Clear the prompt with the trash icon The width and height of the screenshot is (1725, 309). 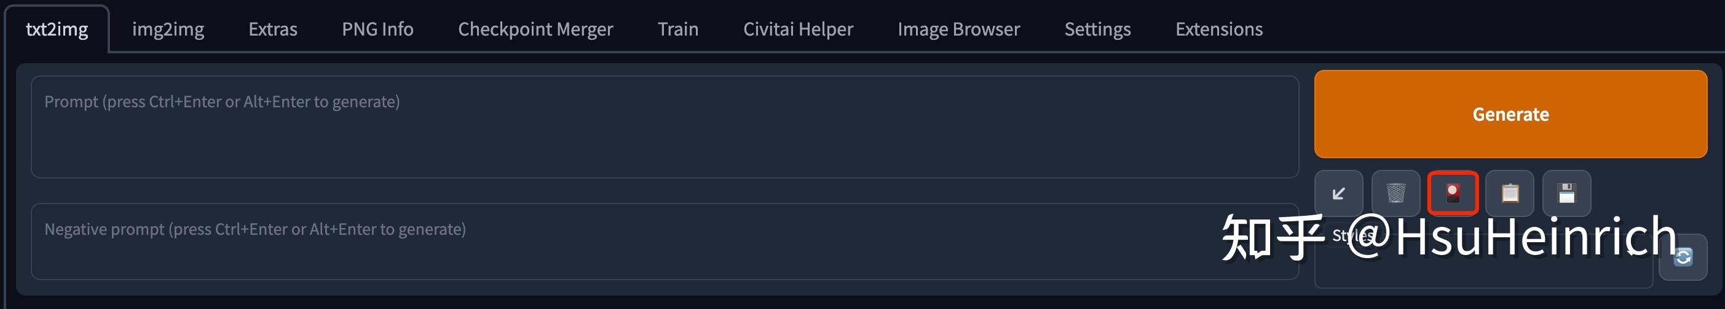(x=1395, y=194)
